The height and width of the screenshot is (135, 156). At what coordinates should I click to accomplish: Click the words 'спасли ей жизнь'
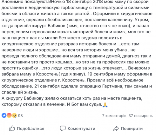click(20, 92)
